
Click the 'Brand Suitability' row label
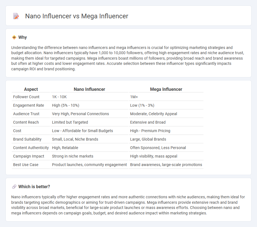point(27,139)
